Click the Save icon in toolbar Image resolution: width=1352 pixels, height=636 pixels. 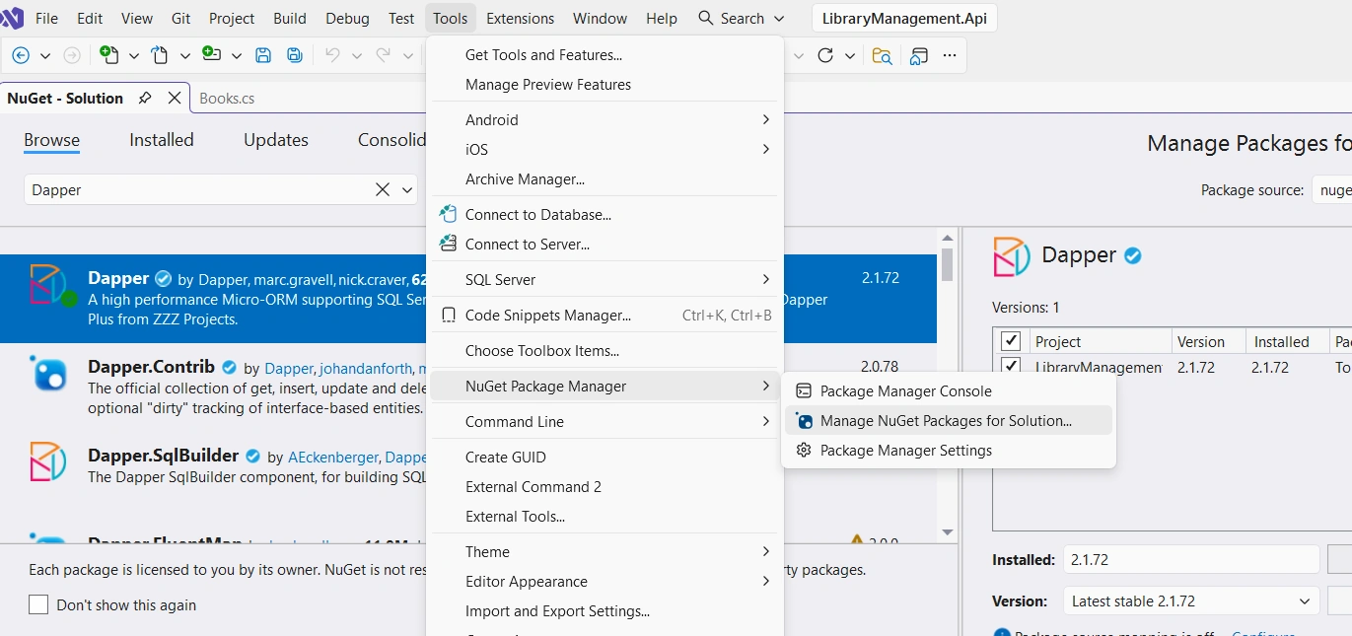point(263,55)
